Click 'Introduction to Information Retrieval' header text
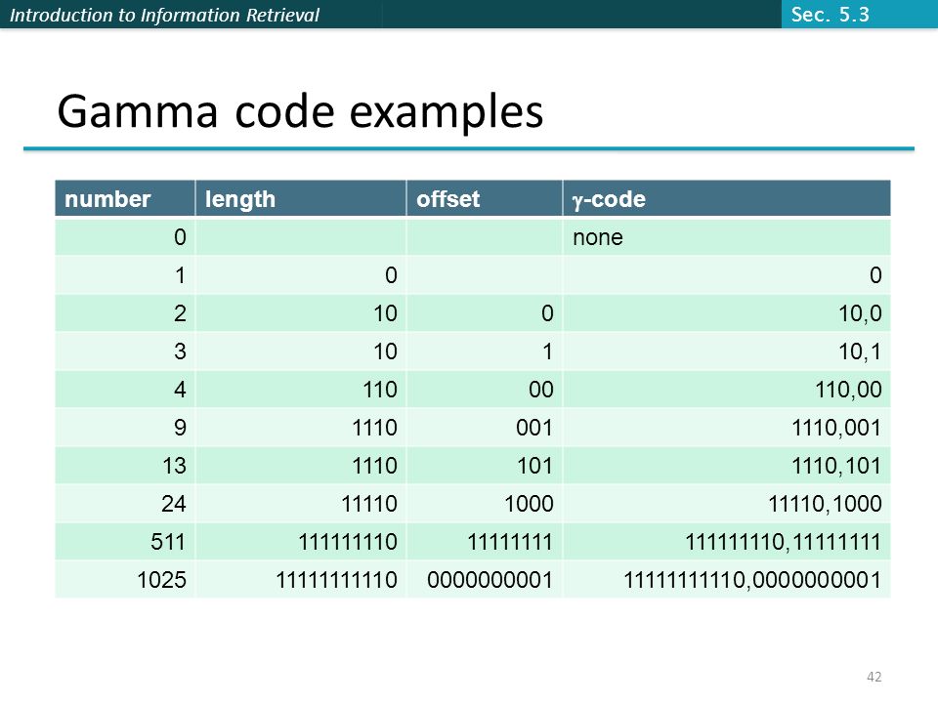 [x=164, y=15]
